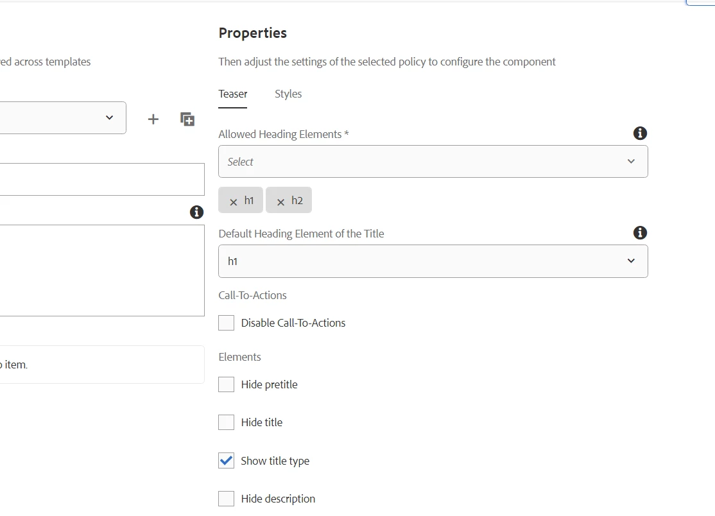Toggle the Hide title checkbox
This screenshot has width=715, height=516.
[x=227, y=422]
